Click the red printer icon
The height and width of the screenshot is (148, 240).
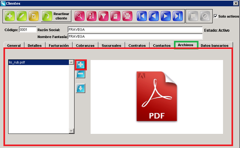pos(127,16)
